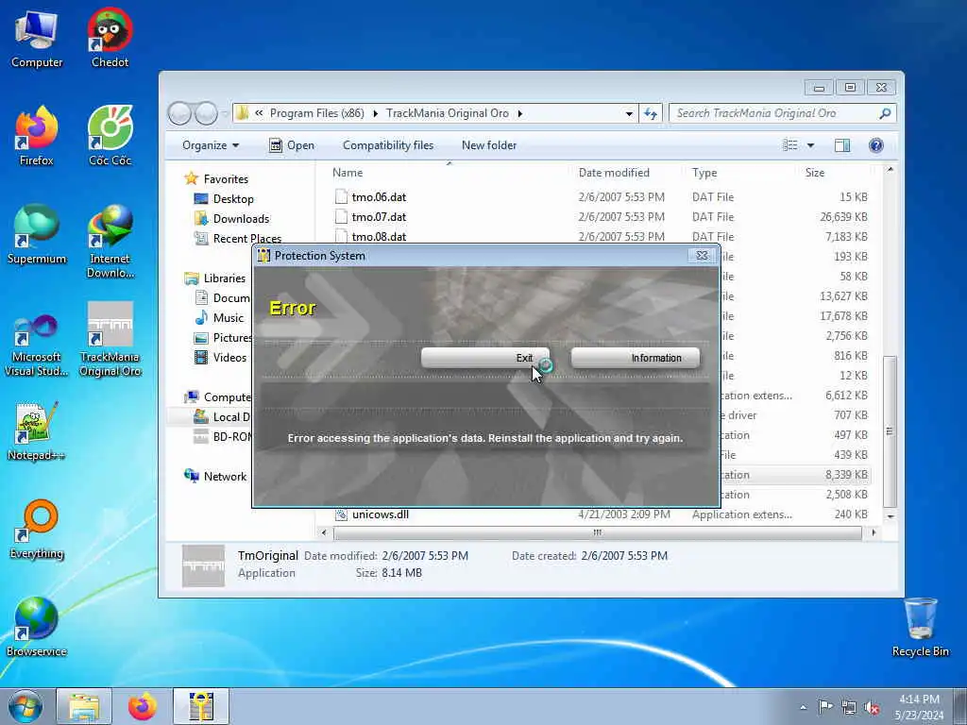This screenshot has height=725, width=967.
Task: Click the TmOriginal thumbnail in details pane
Action: 204,565
